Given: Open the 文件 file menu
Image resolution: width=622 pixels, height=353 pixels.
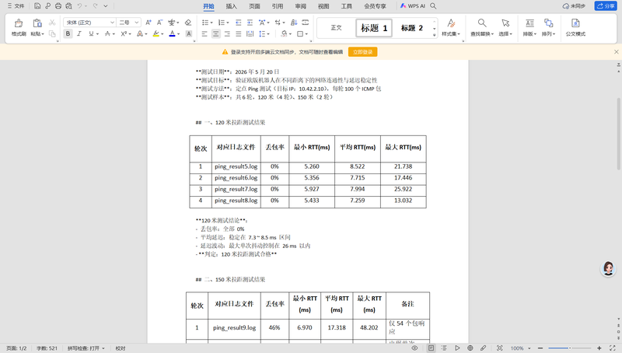Looking at the screenshot, I should [16, 6].
